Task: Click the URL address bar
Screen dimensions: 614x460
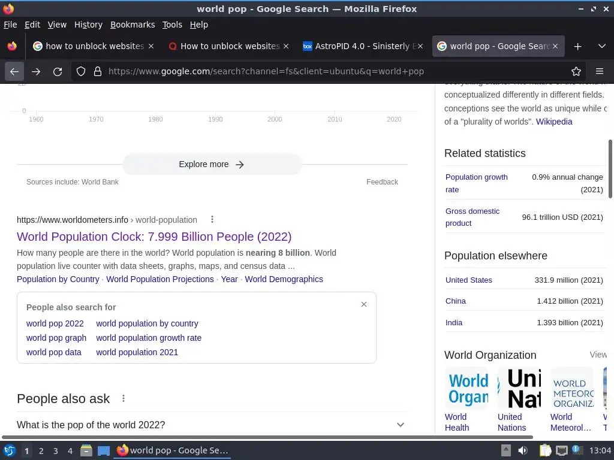Action: pyautogui.click(x=329, y=72)
